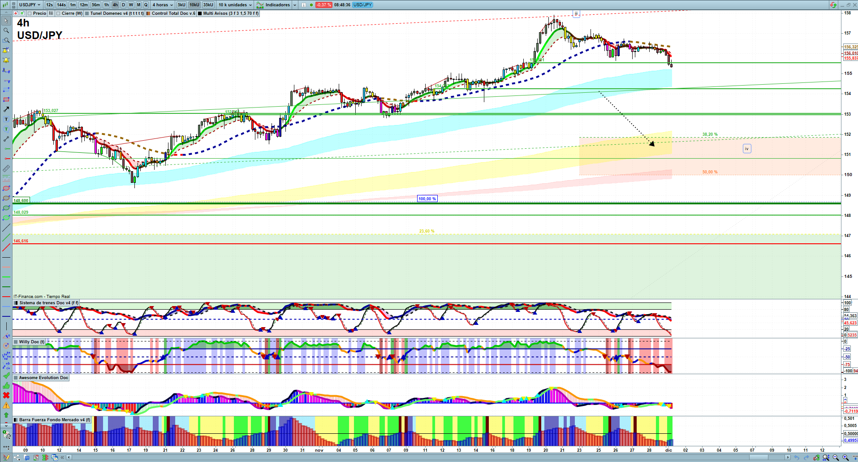Click the Multi Avisos black color square
This screenshot has width=858, height=462.
pyautogui.click(x=200, y=13)
